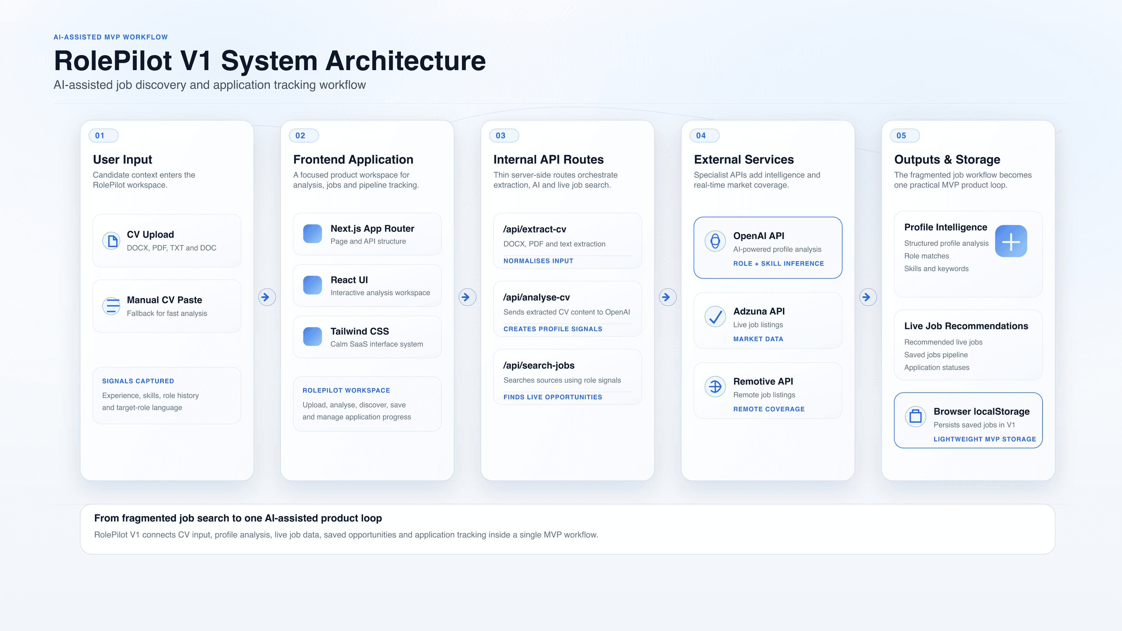Click the Frontend Application column heading
Image resolution: width=1122 pixels, height=631 pixels.
click(353, 160)
